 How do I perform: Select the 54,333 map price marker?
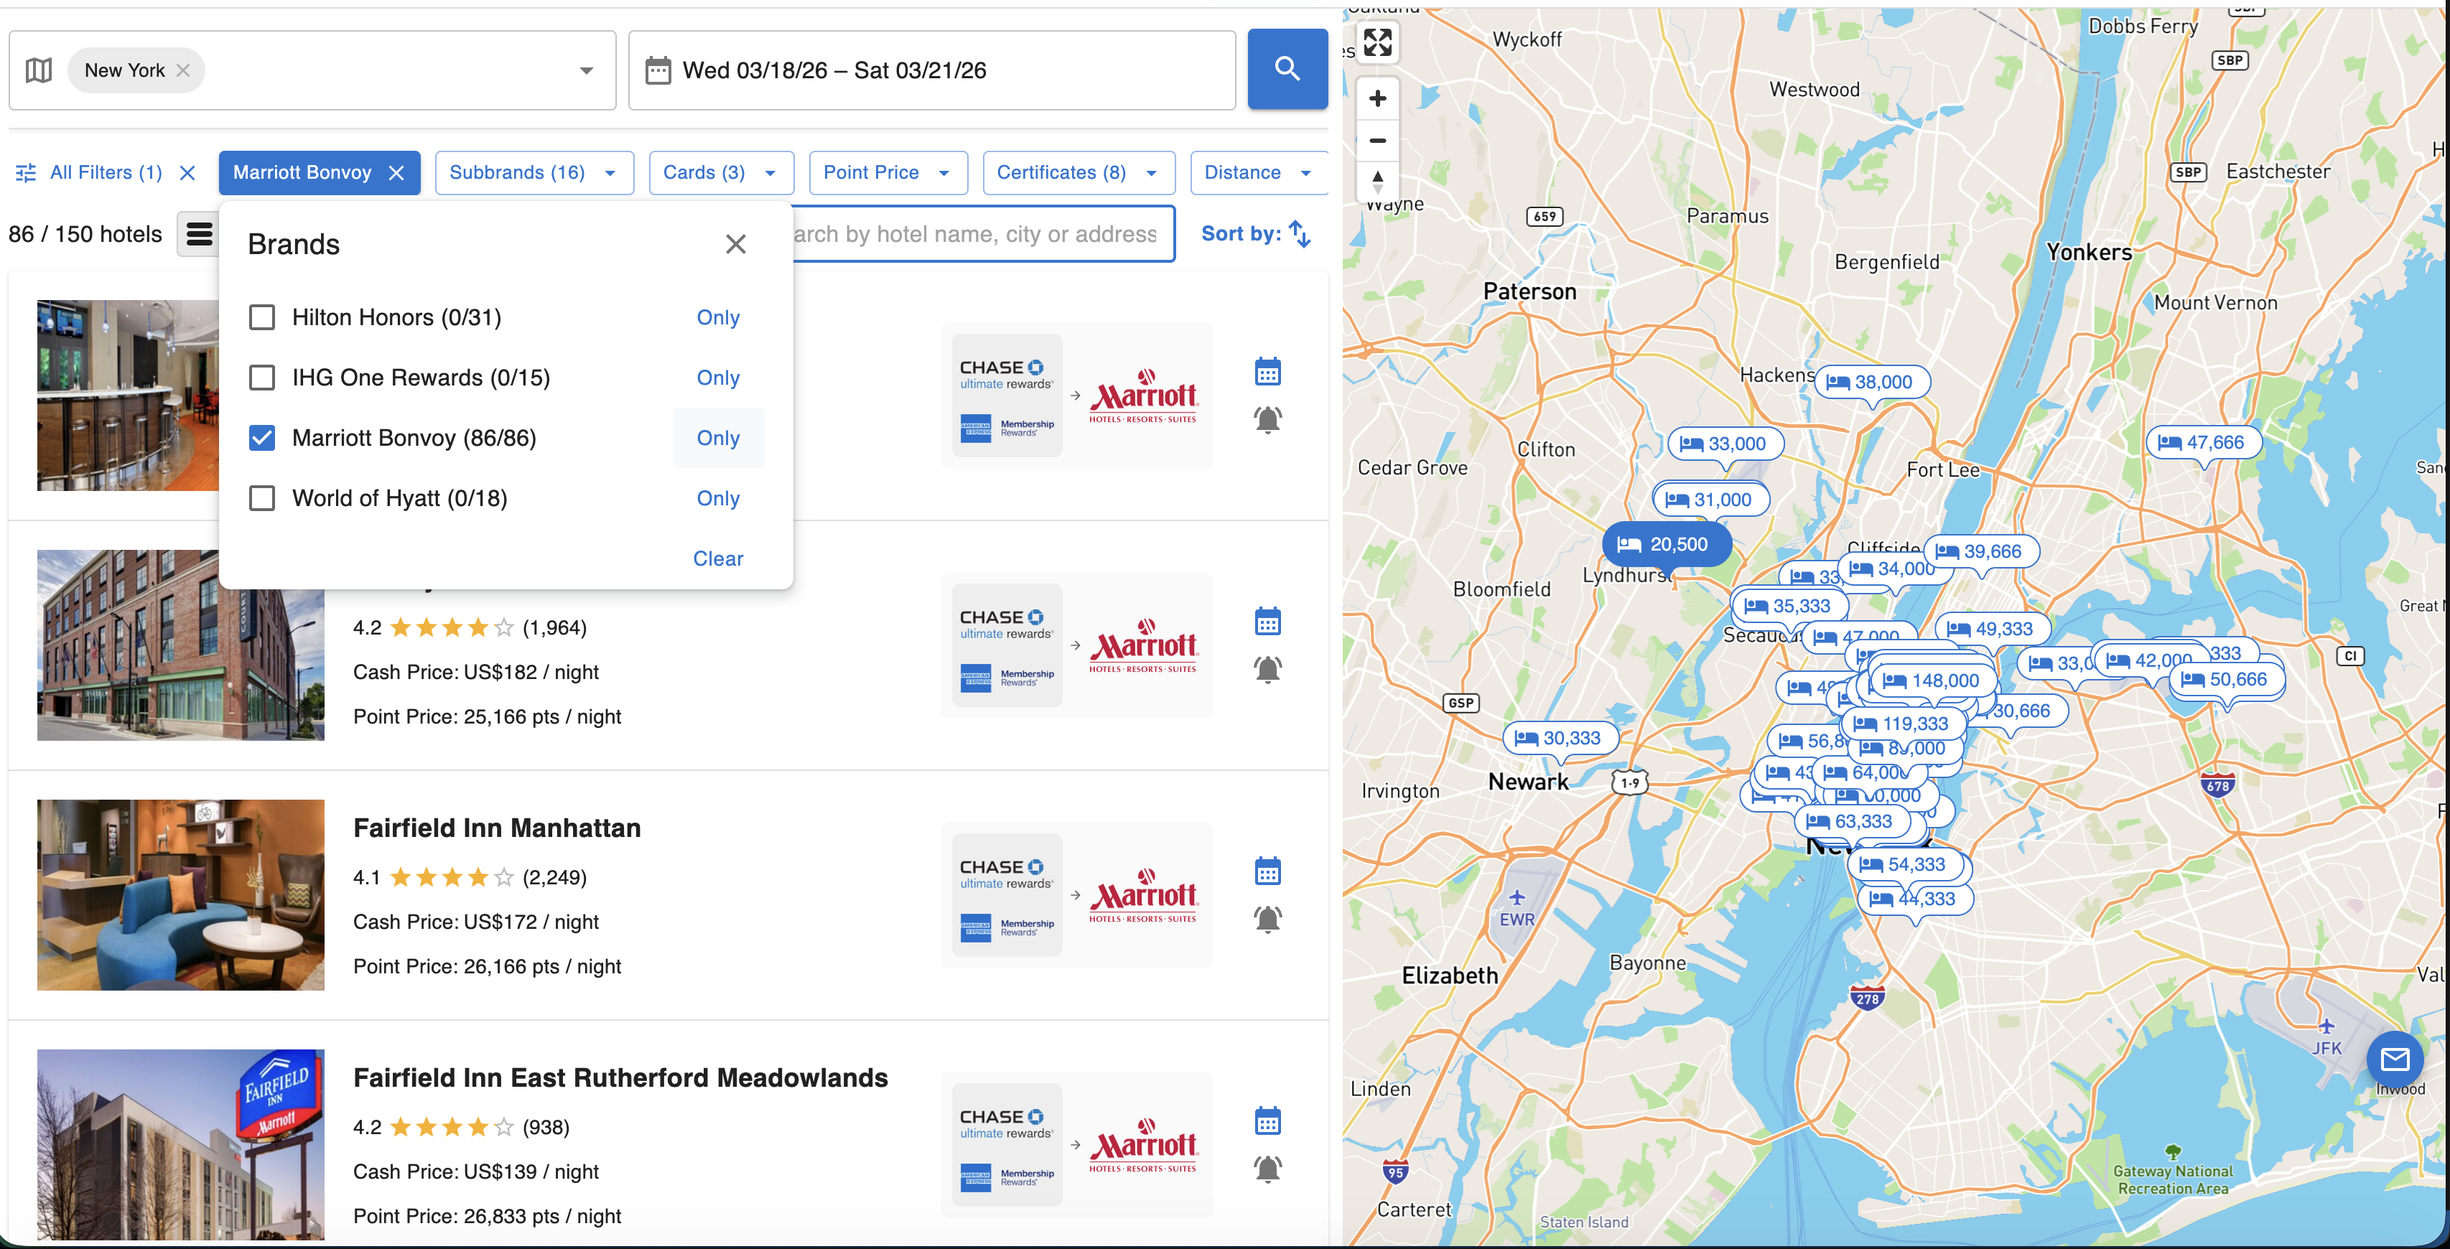pos(1905,864)
